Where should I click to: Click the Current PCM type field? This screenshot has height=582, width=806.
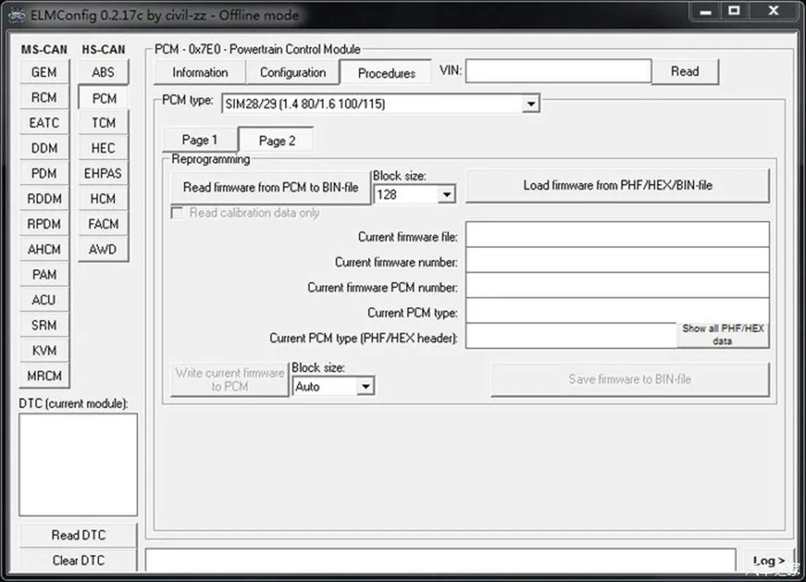click(x=618, y=310)
